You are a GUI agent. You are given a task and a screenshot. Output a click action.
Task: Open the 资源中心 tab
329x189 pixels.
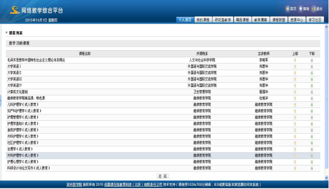tap(297, 20)
